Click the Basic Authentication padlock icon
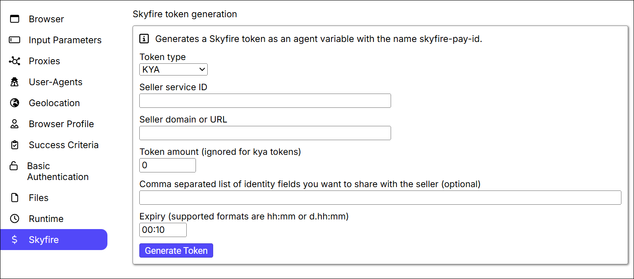Image resolution: width=634 pixels, height=279 pixels. [14, 166]
